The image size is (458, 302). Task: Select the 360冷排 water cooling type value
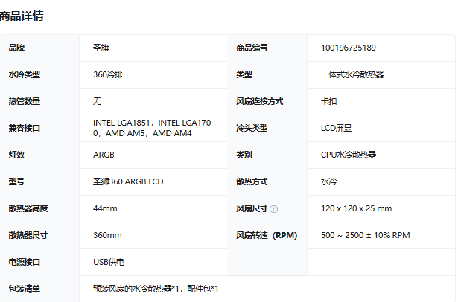coord(108,74)
